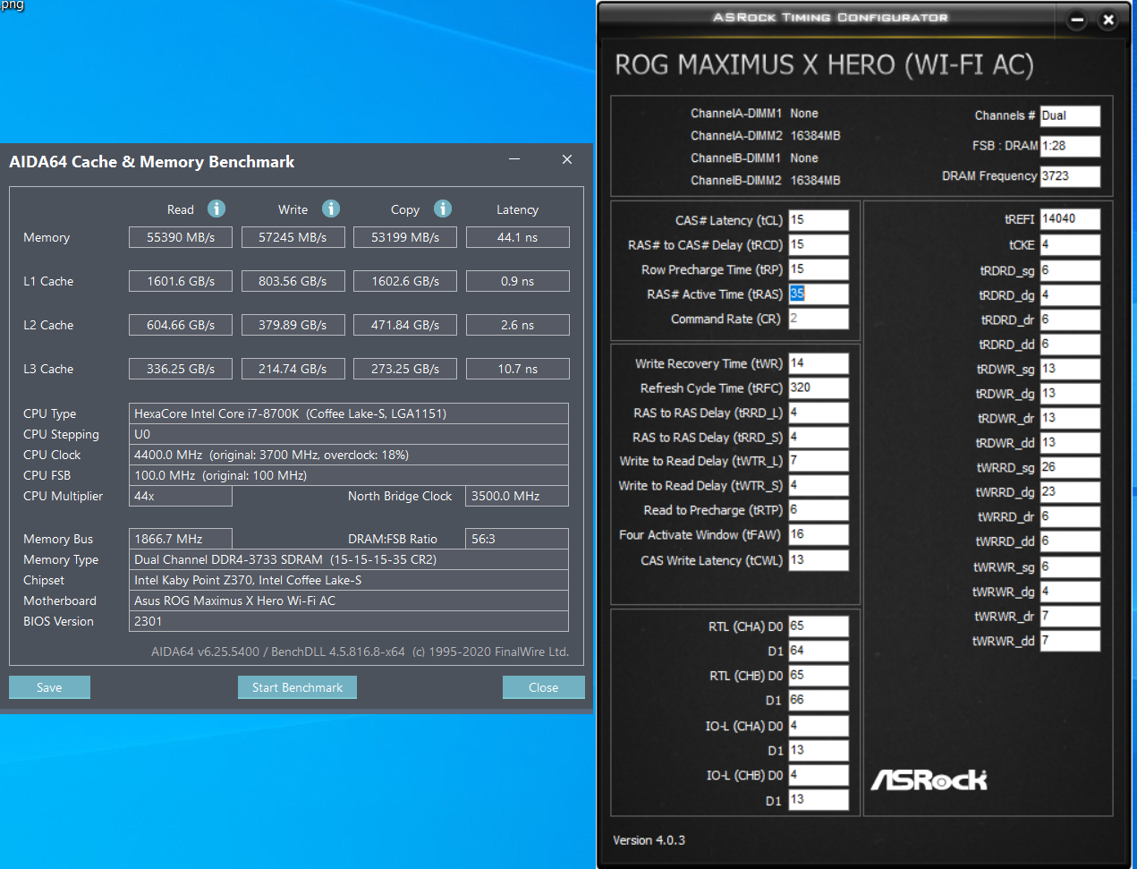Click the Memory Bus 1866.7 MHz value
The width and height of the screenshot is (1137, 869).
(x=181, y=539)
